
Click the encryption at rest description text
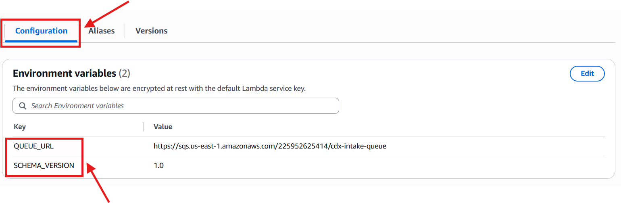click(159, 88)
